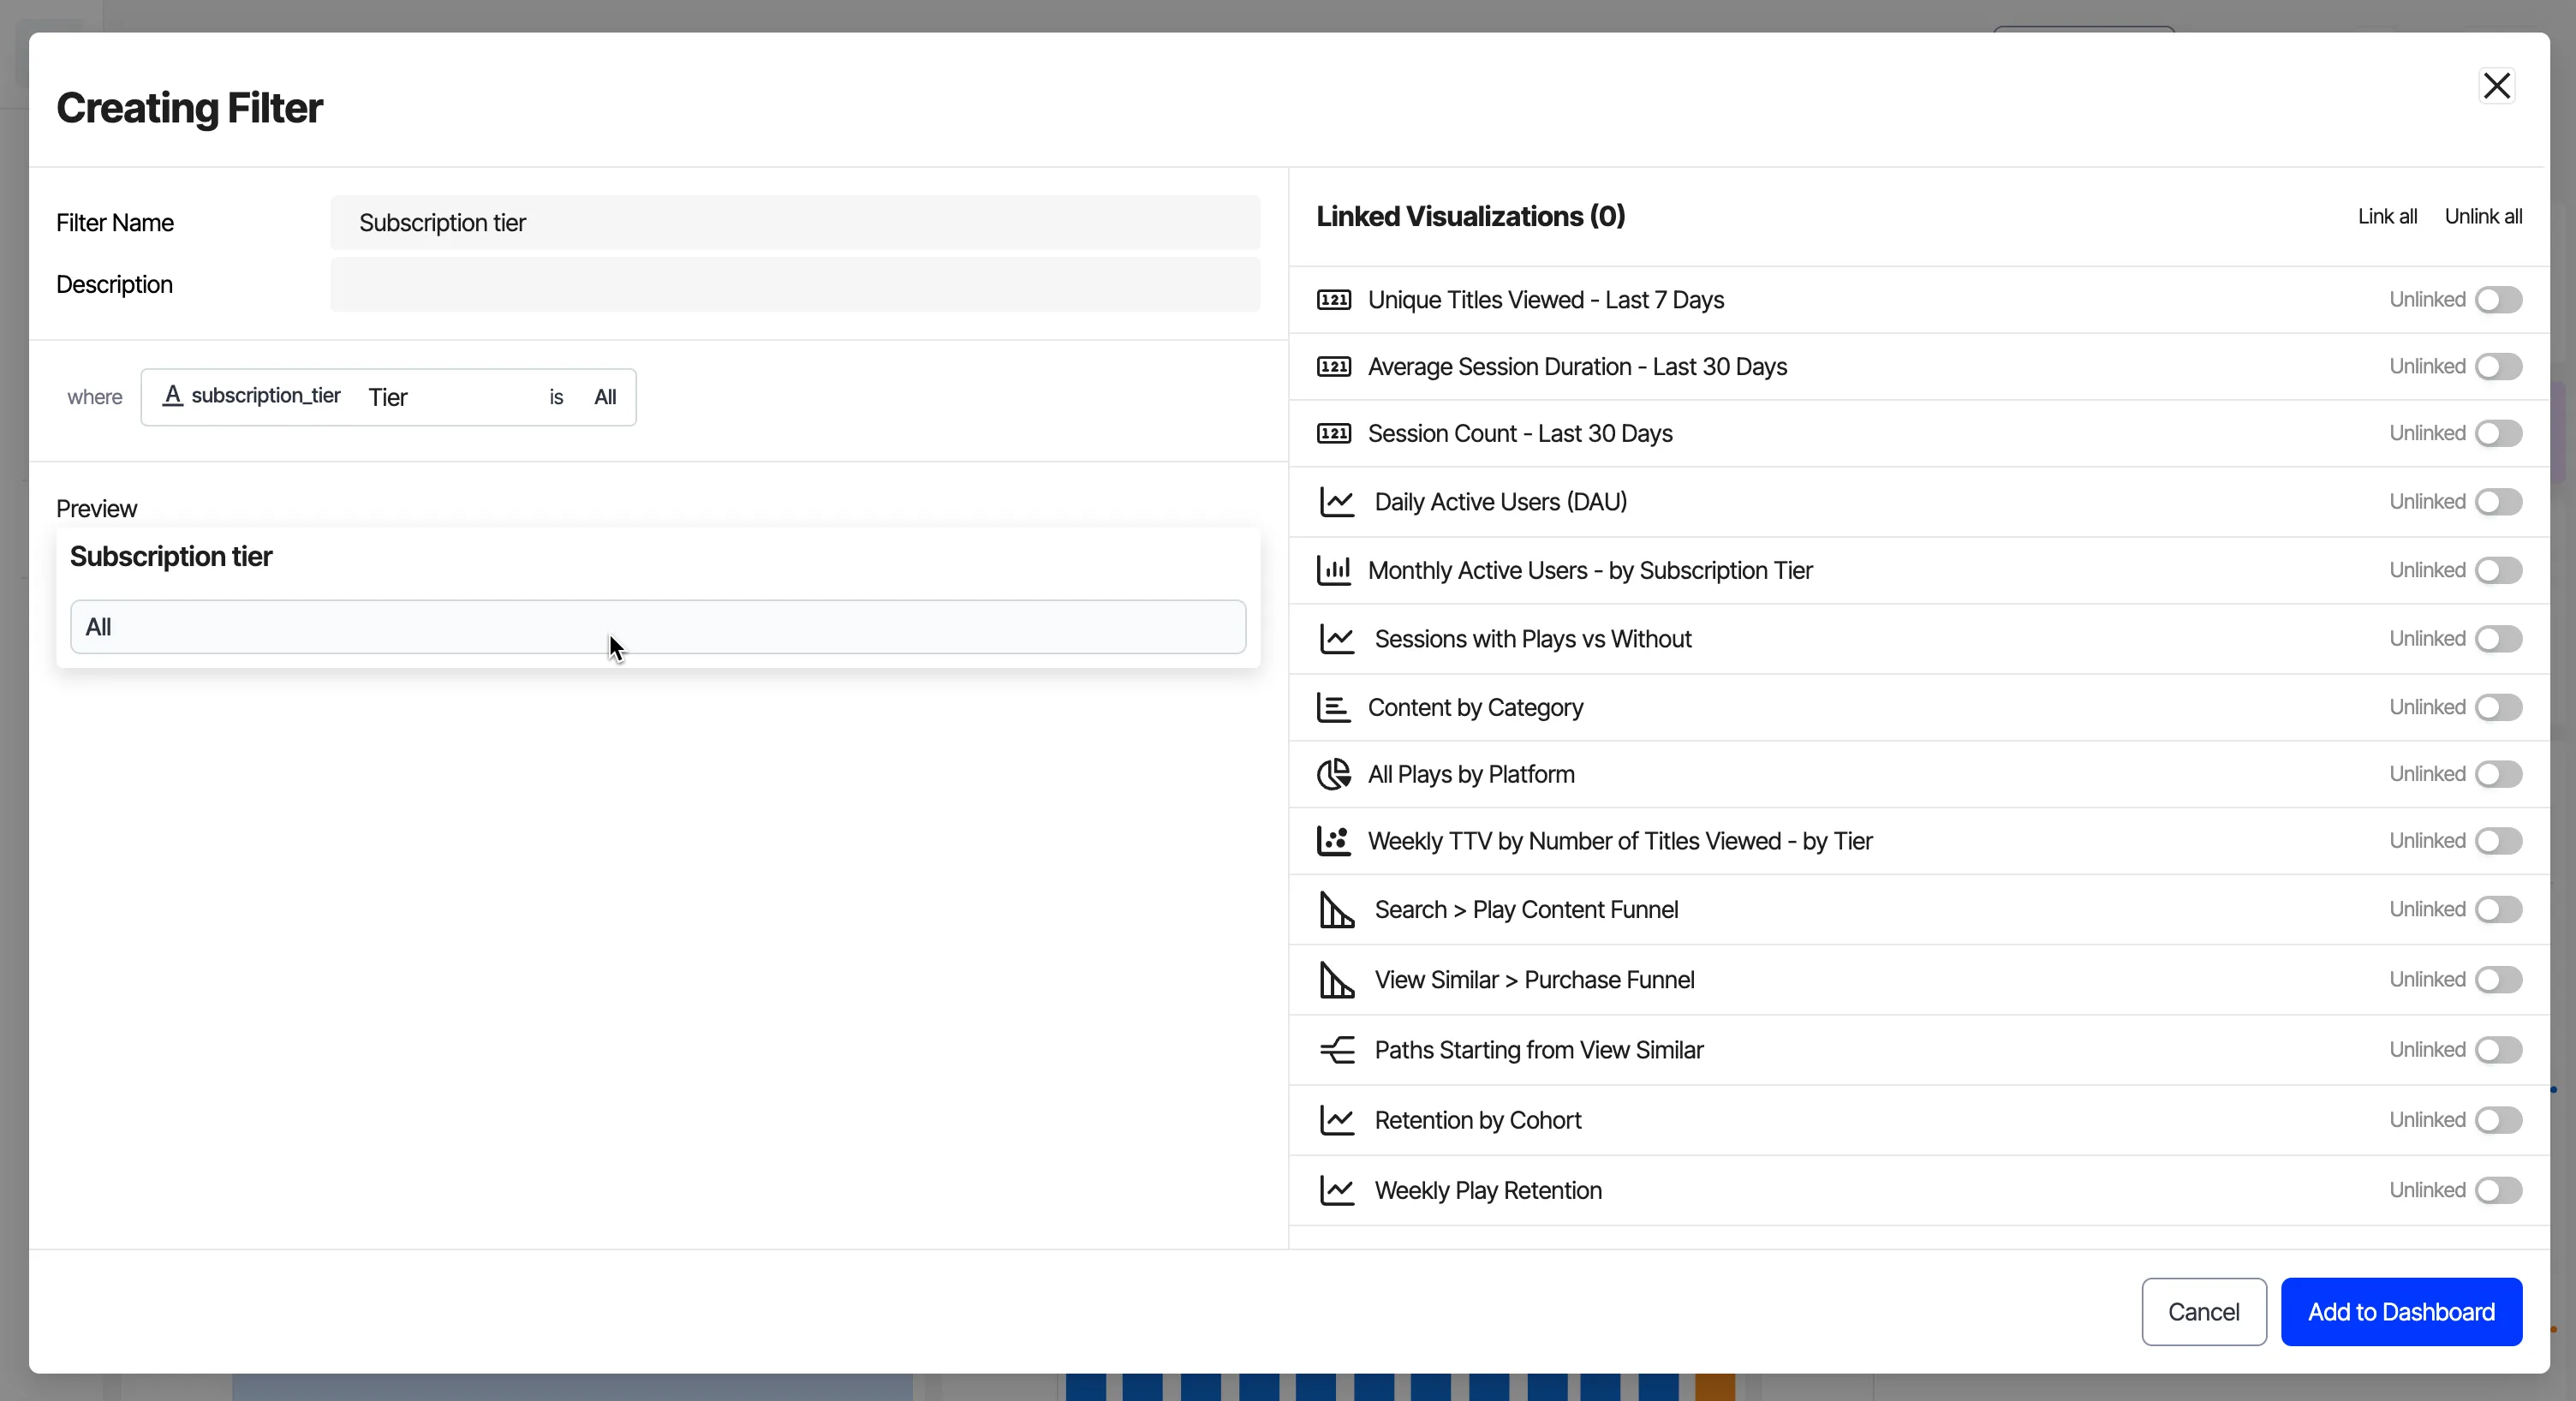Click the pie chart icon for All Plays by Platform
This screenshot has width=2576, height=1401.
click(x=1333, y=774)
